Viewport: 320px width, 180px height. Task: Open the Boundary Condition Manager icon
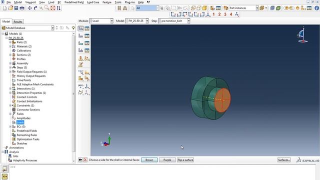tap(87, 36)
